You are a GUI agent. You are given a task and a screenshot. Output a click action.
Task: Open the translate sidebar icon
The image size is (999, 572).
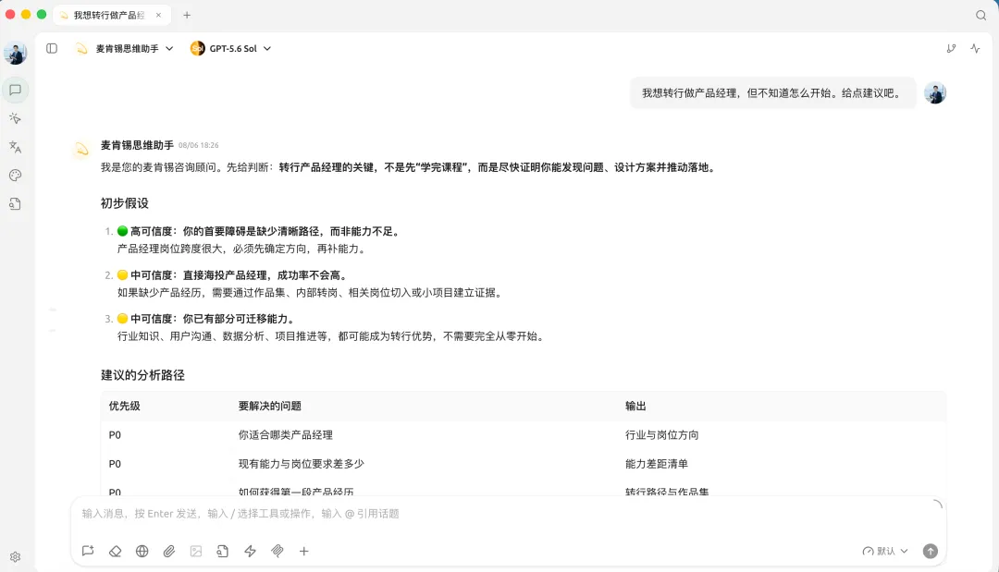point(16,147)
